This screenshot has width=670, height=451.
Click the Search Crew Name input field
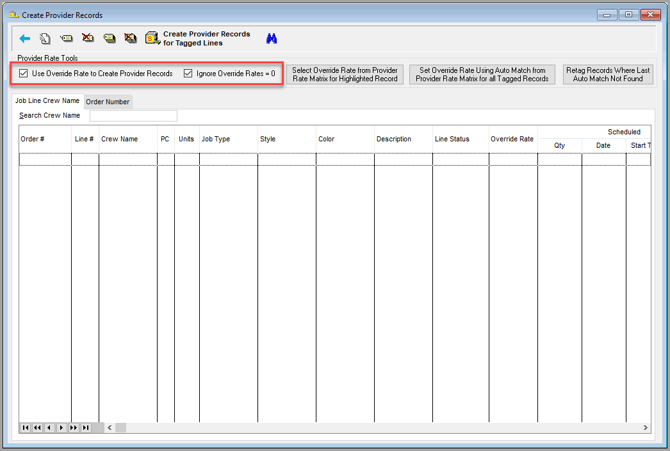click(x=133, y=116)
